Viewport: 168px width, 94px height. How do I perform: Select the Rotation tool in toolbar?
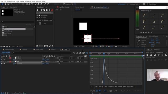pyautogui.click(x=20, y=4)
